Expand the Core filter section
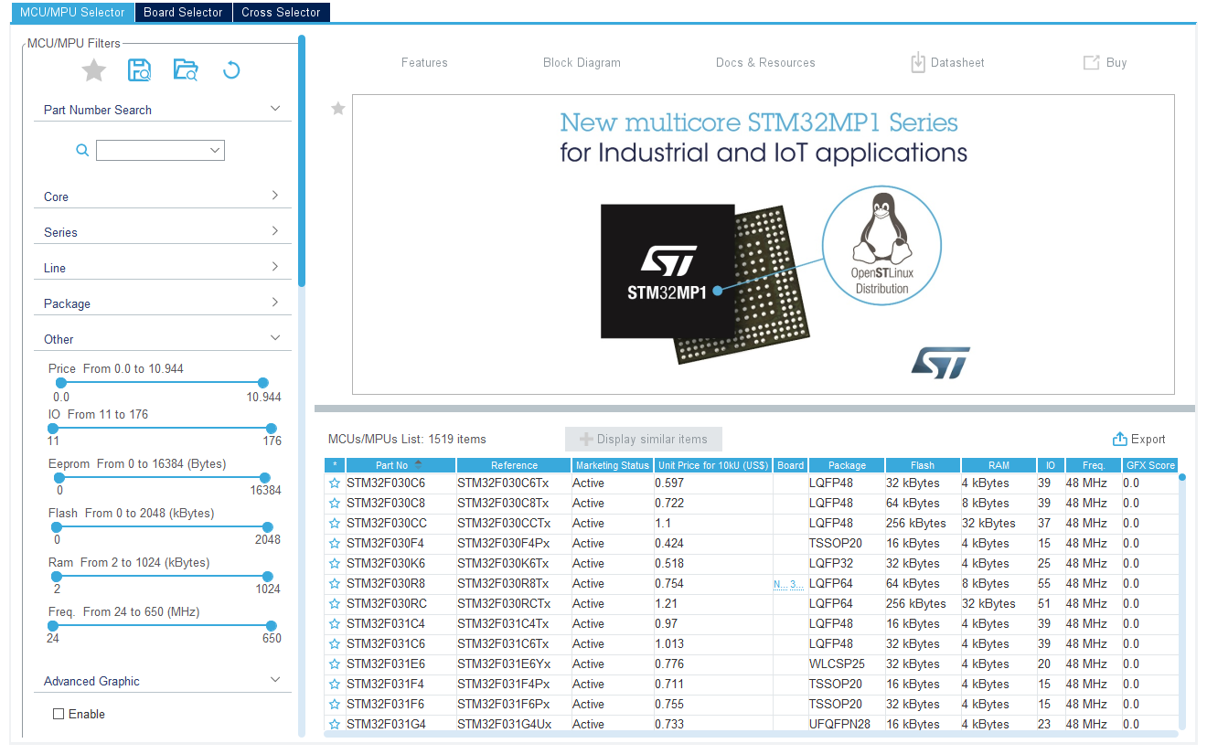 pyautogui.click(x=275, y=196)
